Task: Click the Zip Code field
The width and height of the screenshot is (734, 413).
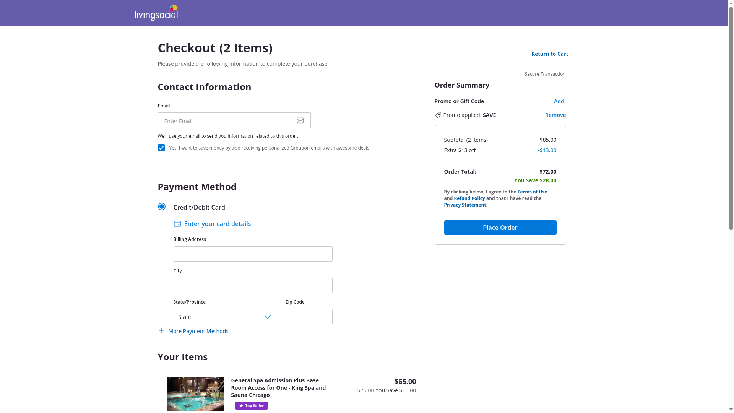Action: click(x=309, y=317)
